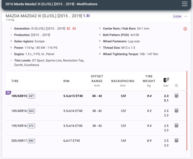Click rim value 6Jx17 ET45
This screenshot has height=159, width=193.
(72, 140)
